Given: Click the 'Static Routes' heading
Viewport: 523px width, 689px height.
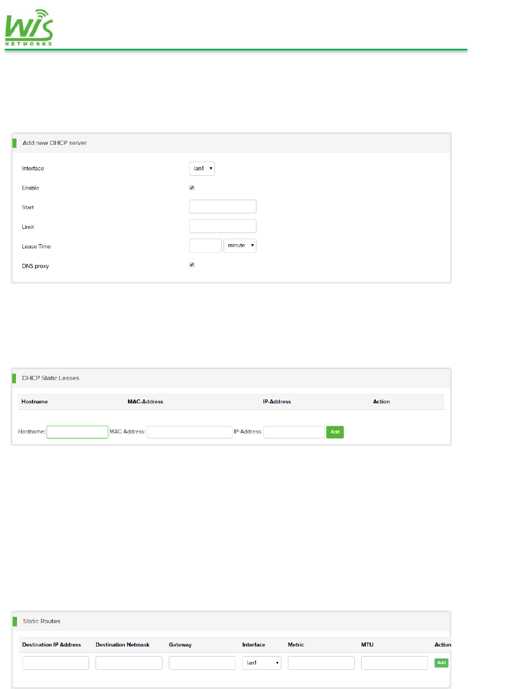Looking at the screenshot, I should click(x=41, y=621).
